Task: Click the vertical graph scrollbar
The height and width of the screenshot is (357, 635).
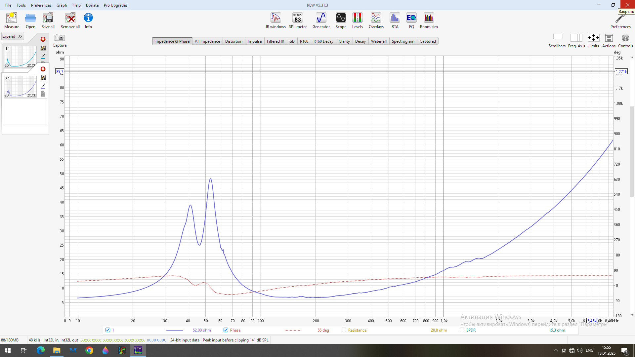Action: (x=632, y=152)
